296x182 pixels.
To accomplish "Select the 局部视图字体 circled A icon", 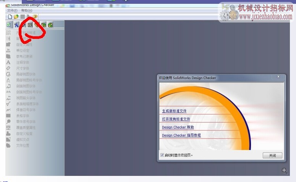I will [8, 74].
